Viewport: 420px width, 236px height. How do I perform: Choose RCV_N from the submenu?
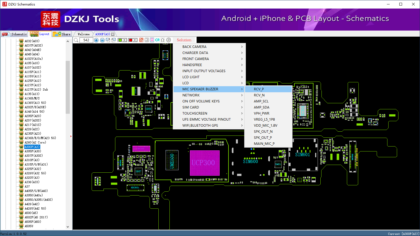[x=269, y=95]
